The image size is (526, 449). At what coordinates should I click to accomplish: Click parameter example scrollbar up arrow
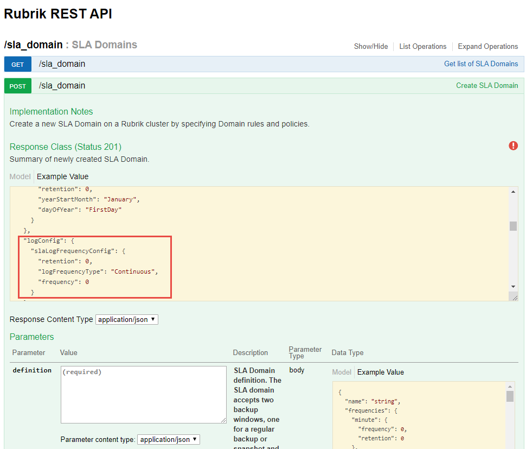[510, 387]
